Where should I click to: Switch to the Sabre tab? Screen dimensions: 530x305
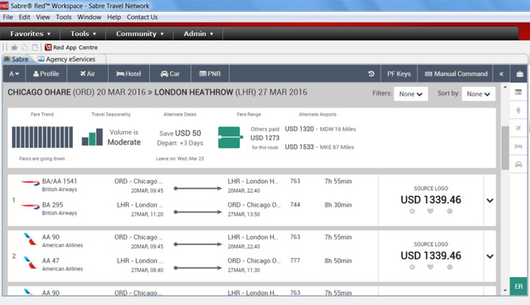(16, 60)
